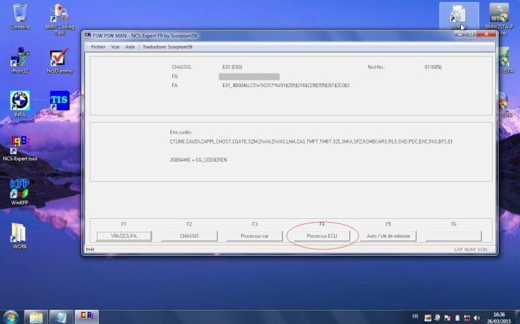Click the greyed FG value field
Image resolution: width=520 pixels, height=324 pixels.
click(249, 77)
